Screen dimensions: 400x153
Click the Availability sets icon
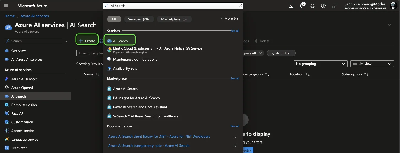pyautogui.click(x=109, y=68)
